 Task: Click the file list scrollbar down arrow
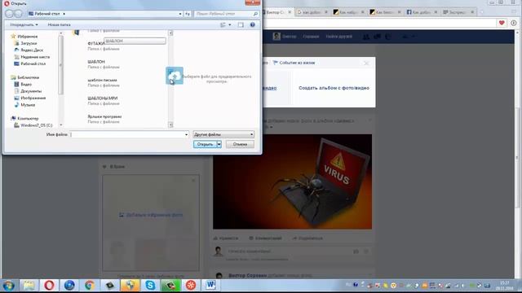170,125
